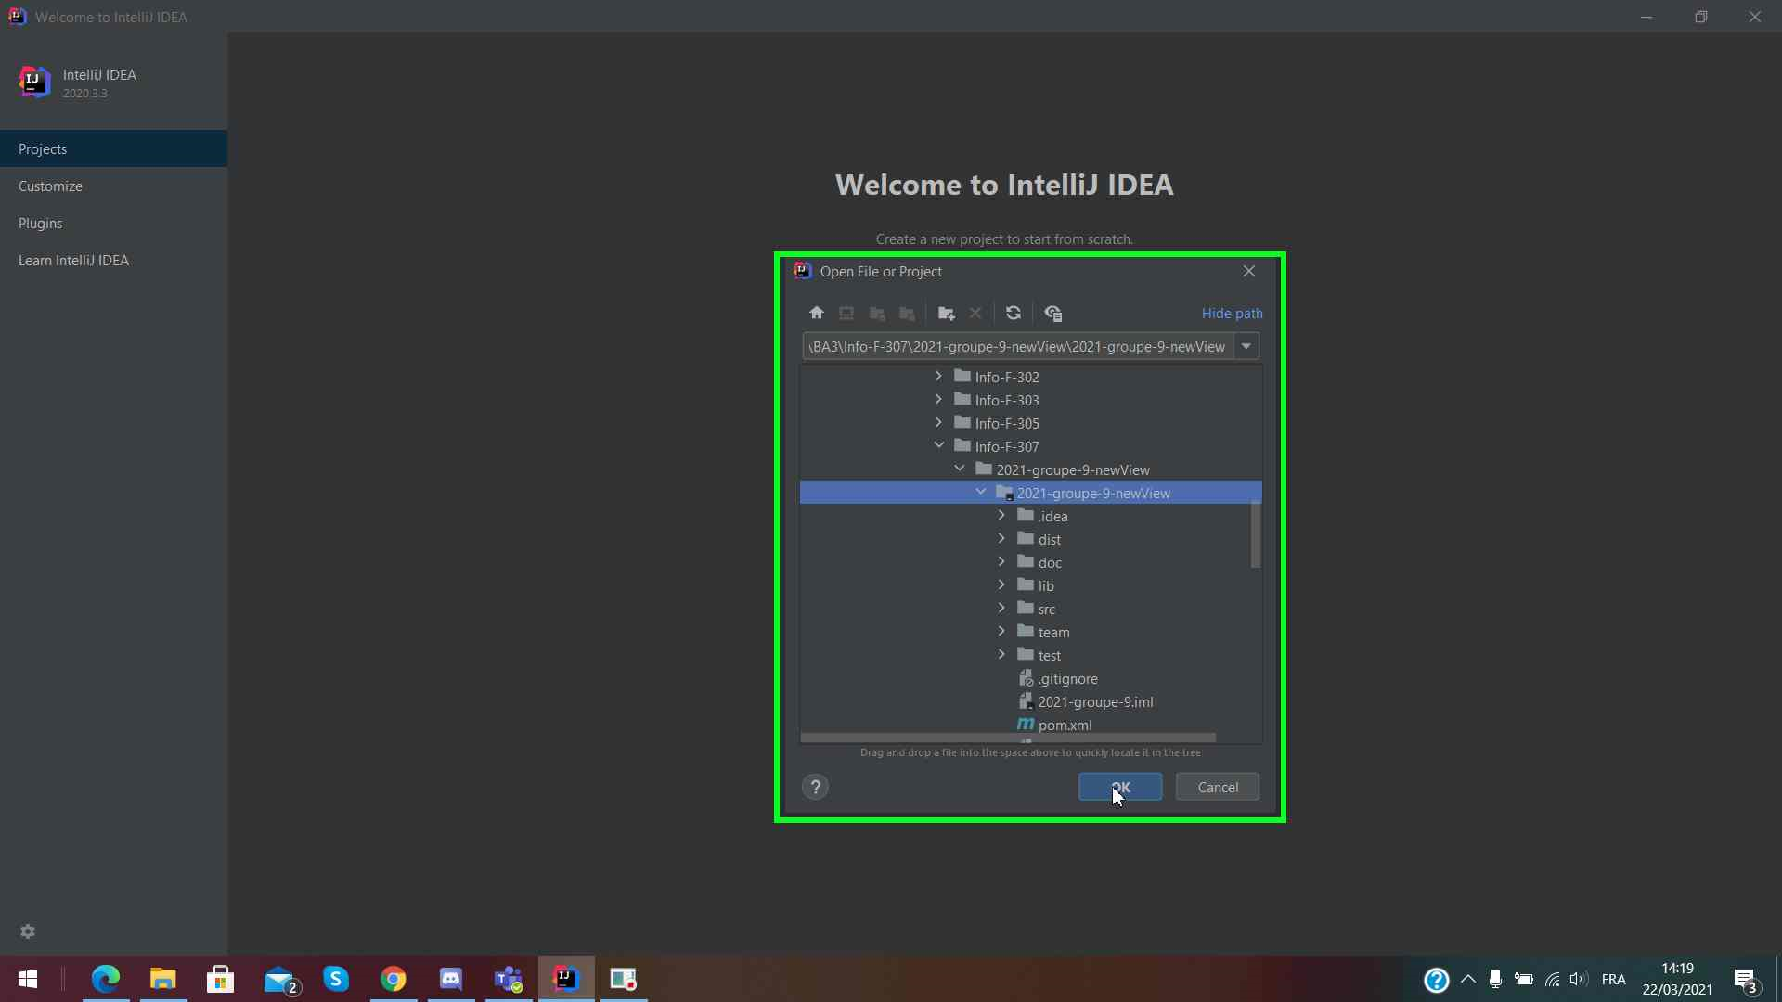Collapse the Info-F-307 folder
The width and height of the screenshot is (1782, 1002).
[x=938, y=446]
